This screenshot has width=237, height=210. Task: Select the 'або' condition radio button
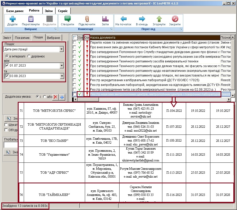pos(45,97)
